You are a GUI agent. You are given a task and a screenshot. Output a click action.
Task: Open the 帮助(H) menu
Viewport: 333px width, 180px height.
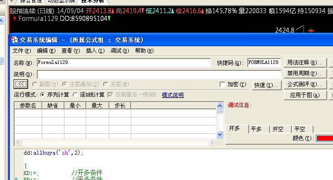[x=144, y=51]
